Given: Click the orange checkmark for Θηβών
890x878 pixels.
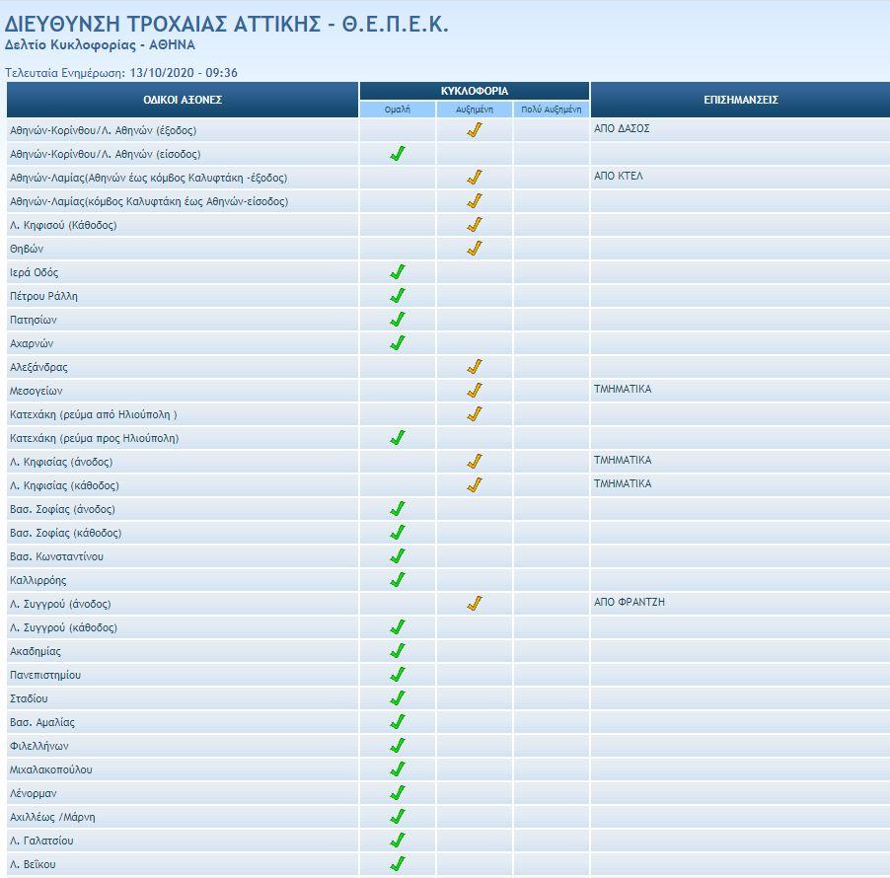Looking at the screenshot, I should pyautogui.click(x=475, y=249).
